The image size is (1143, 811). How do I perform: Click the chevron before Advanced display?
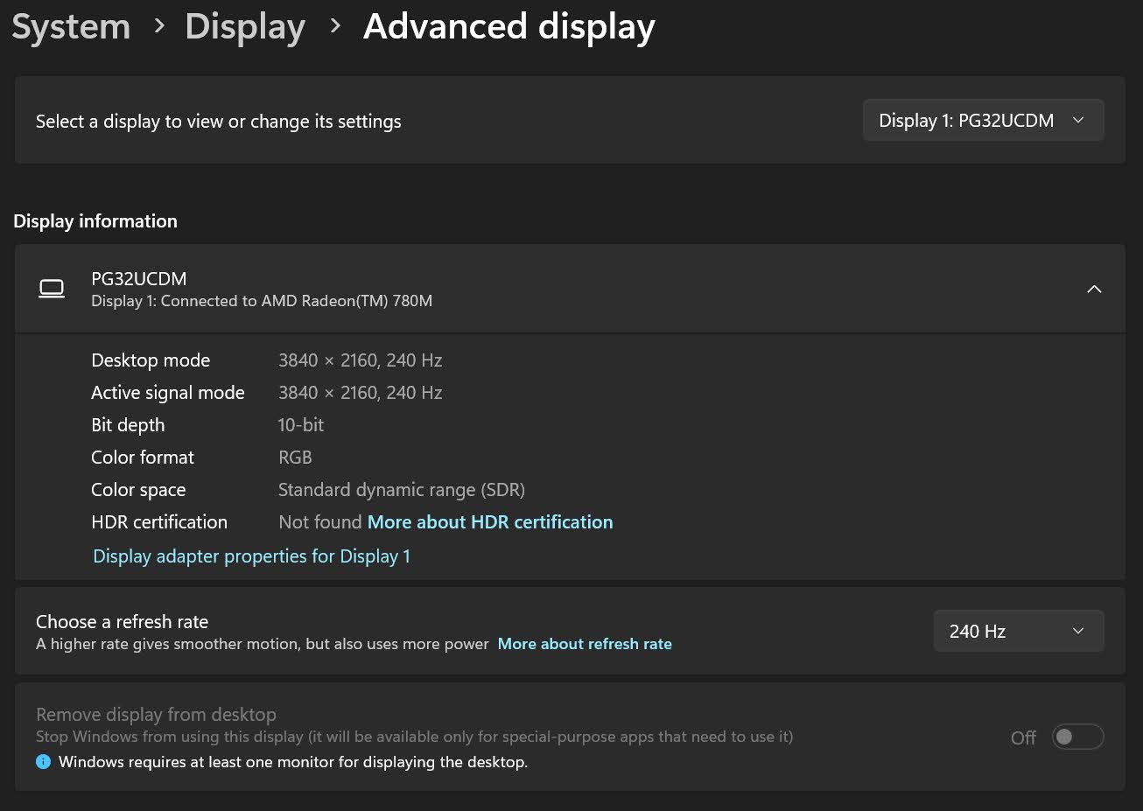tap(335, 26)
